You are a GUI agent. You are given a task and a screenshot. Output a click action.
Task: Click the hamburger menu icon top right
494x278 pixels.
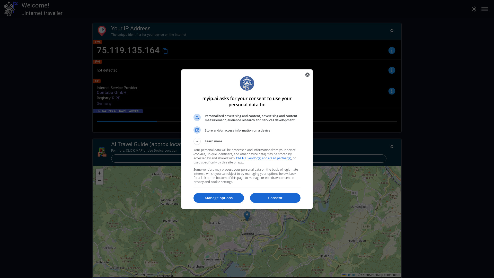tap(485, 9)
